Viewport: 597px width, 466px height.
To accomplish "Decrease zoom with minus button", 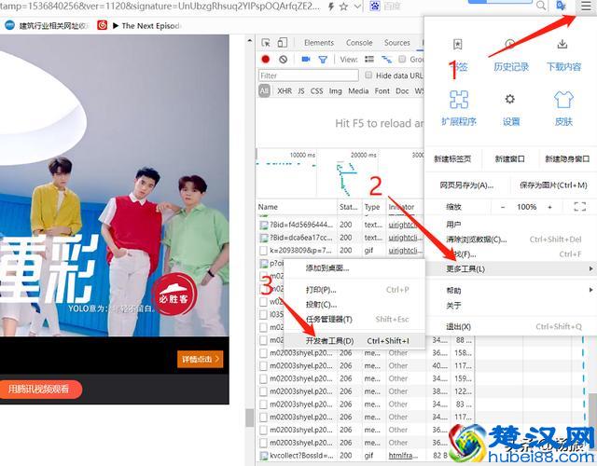I will [x=503, y=207].
